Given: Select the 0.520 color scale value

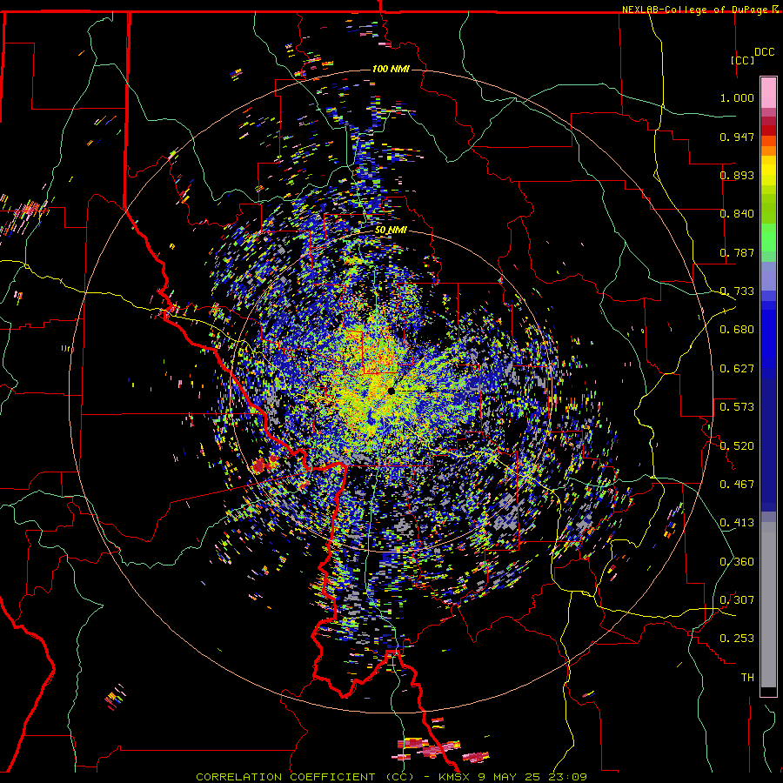Looking at the screenshot, I should pyautogui.click(x=737, y=446).
